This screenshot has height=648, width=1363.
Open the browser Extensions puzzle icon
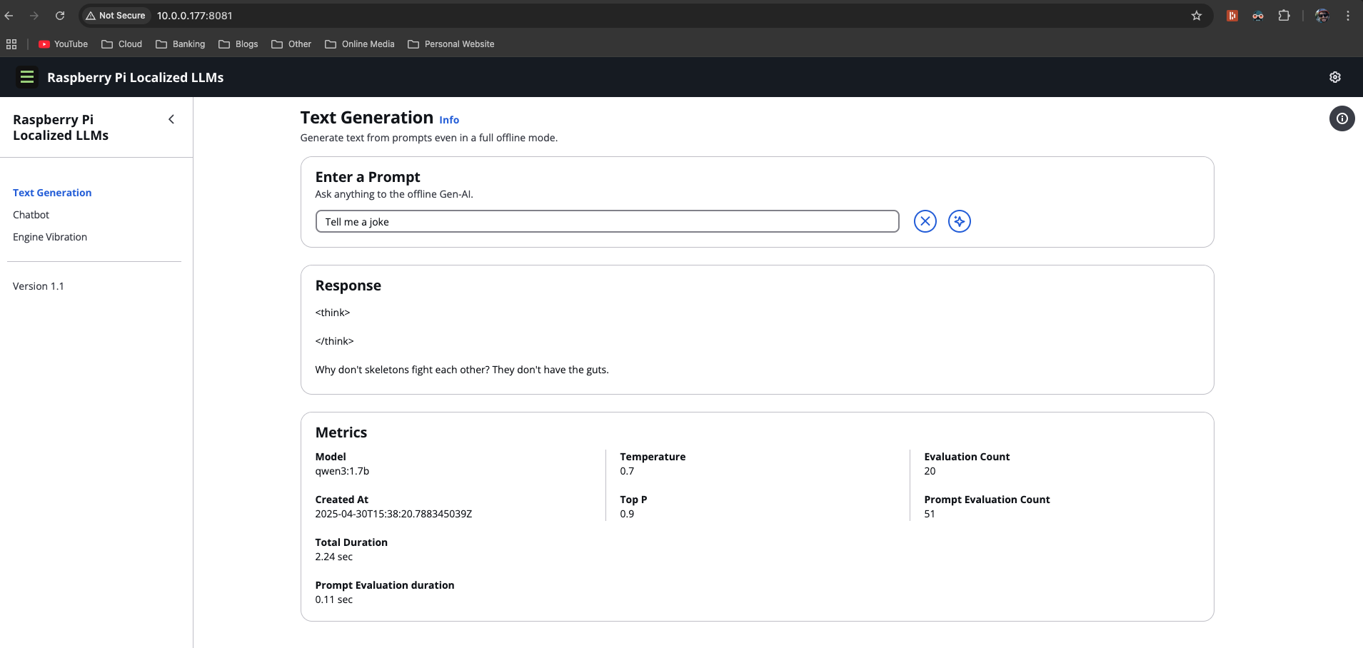click(1284, 16)
